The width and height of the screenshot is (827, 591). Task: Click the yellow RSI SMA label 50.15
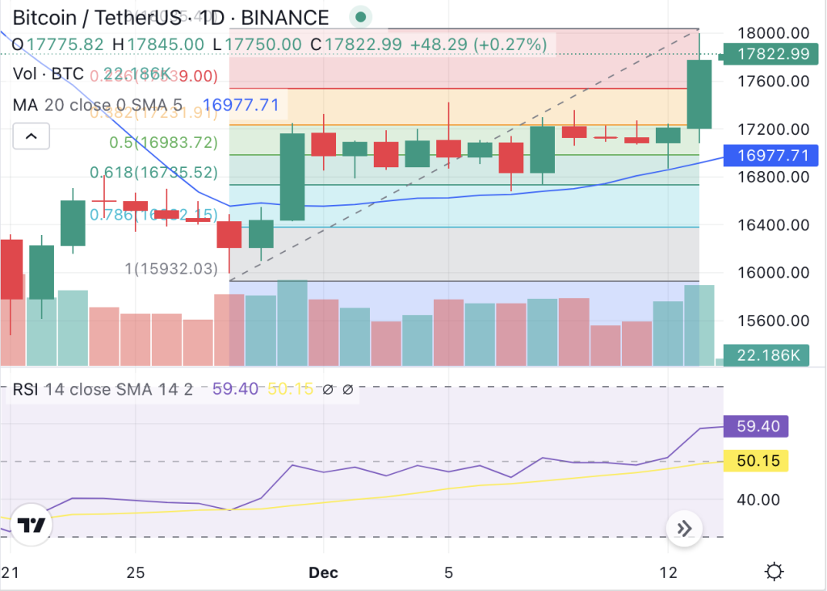coord(756,461)
